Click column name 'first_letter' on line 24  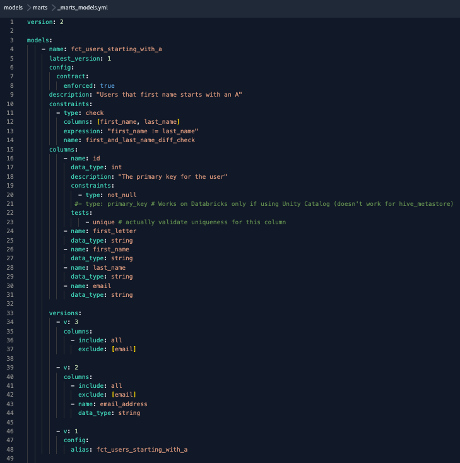coord(115,231)
